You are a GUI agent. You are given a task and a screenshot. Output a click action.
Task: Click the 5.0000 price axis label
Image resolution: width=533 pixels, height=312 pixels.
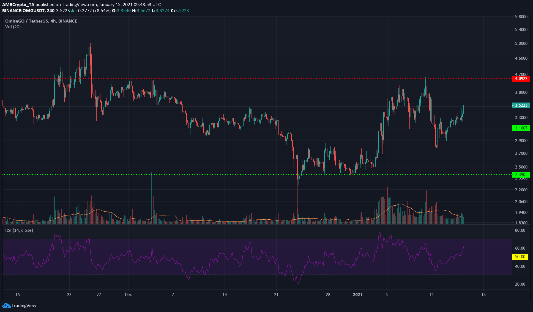point(521,43)
